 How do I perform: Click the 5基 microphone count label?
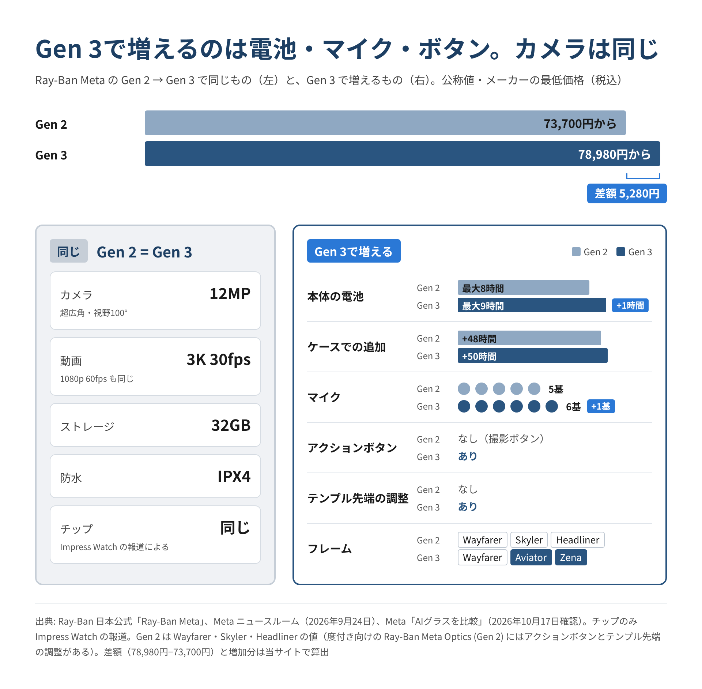(x=556, y=389)
